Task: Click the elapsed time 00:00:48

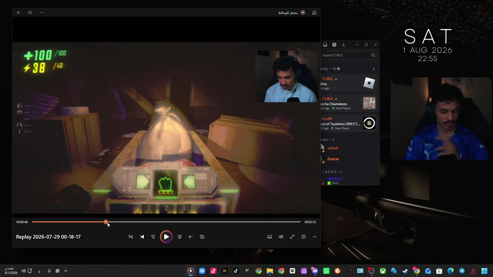Action: coord(22,222)
